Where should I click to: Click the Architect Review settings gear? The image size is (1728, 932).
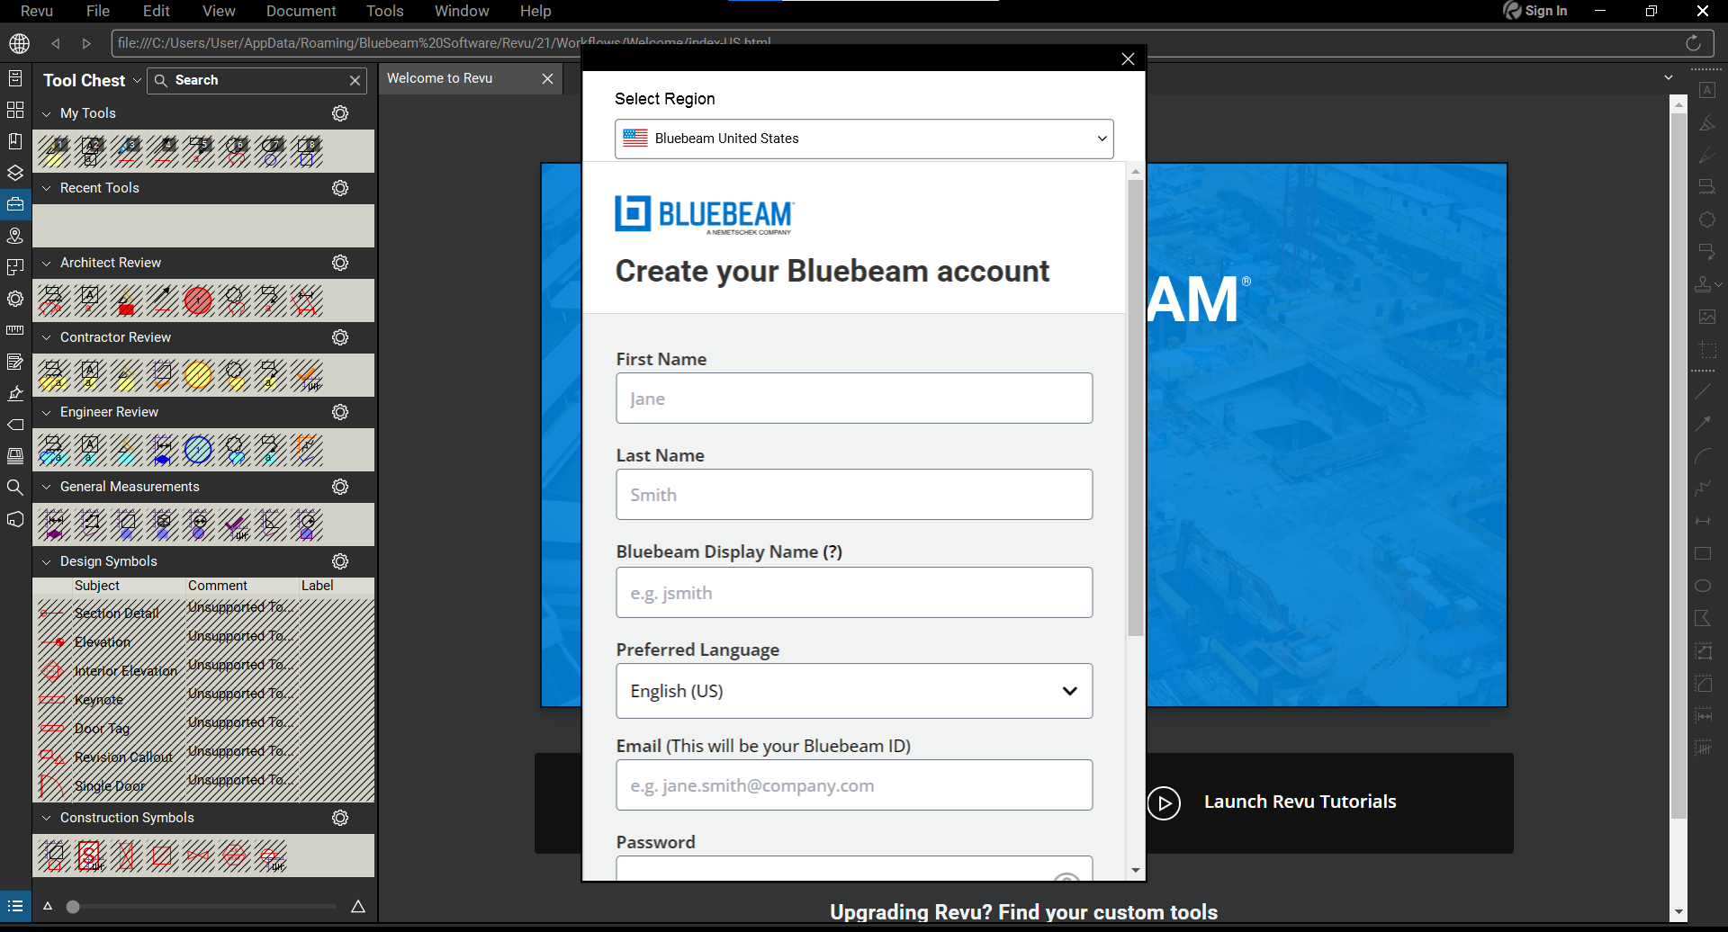(340, 263)
